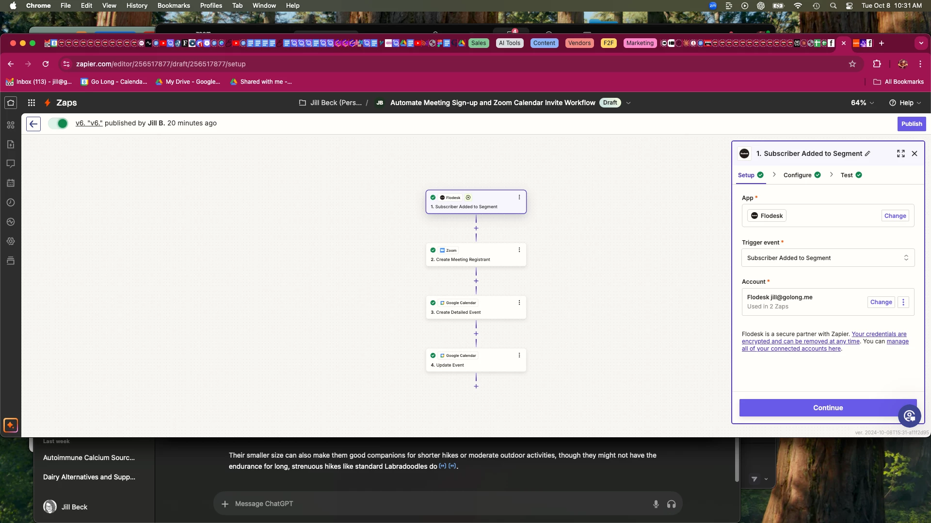Image resolution: width=931 pixels, height=523 pixels.
Task: Open the Zap history clock icon in sidebar
Action: (x=11, y=202)
